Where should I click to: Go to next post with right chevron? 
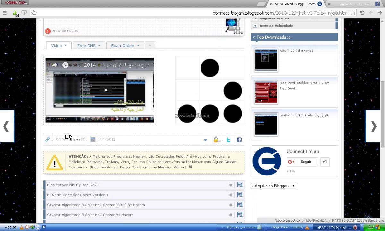click(373, 126)
